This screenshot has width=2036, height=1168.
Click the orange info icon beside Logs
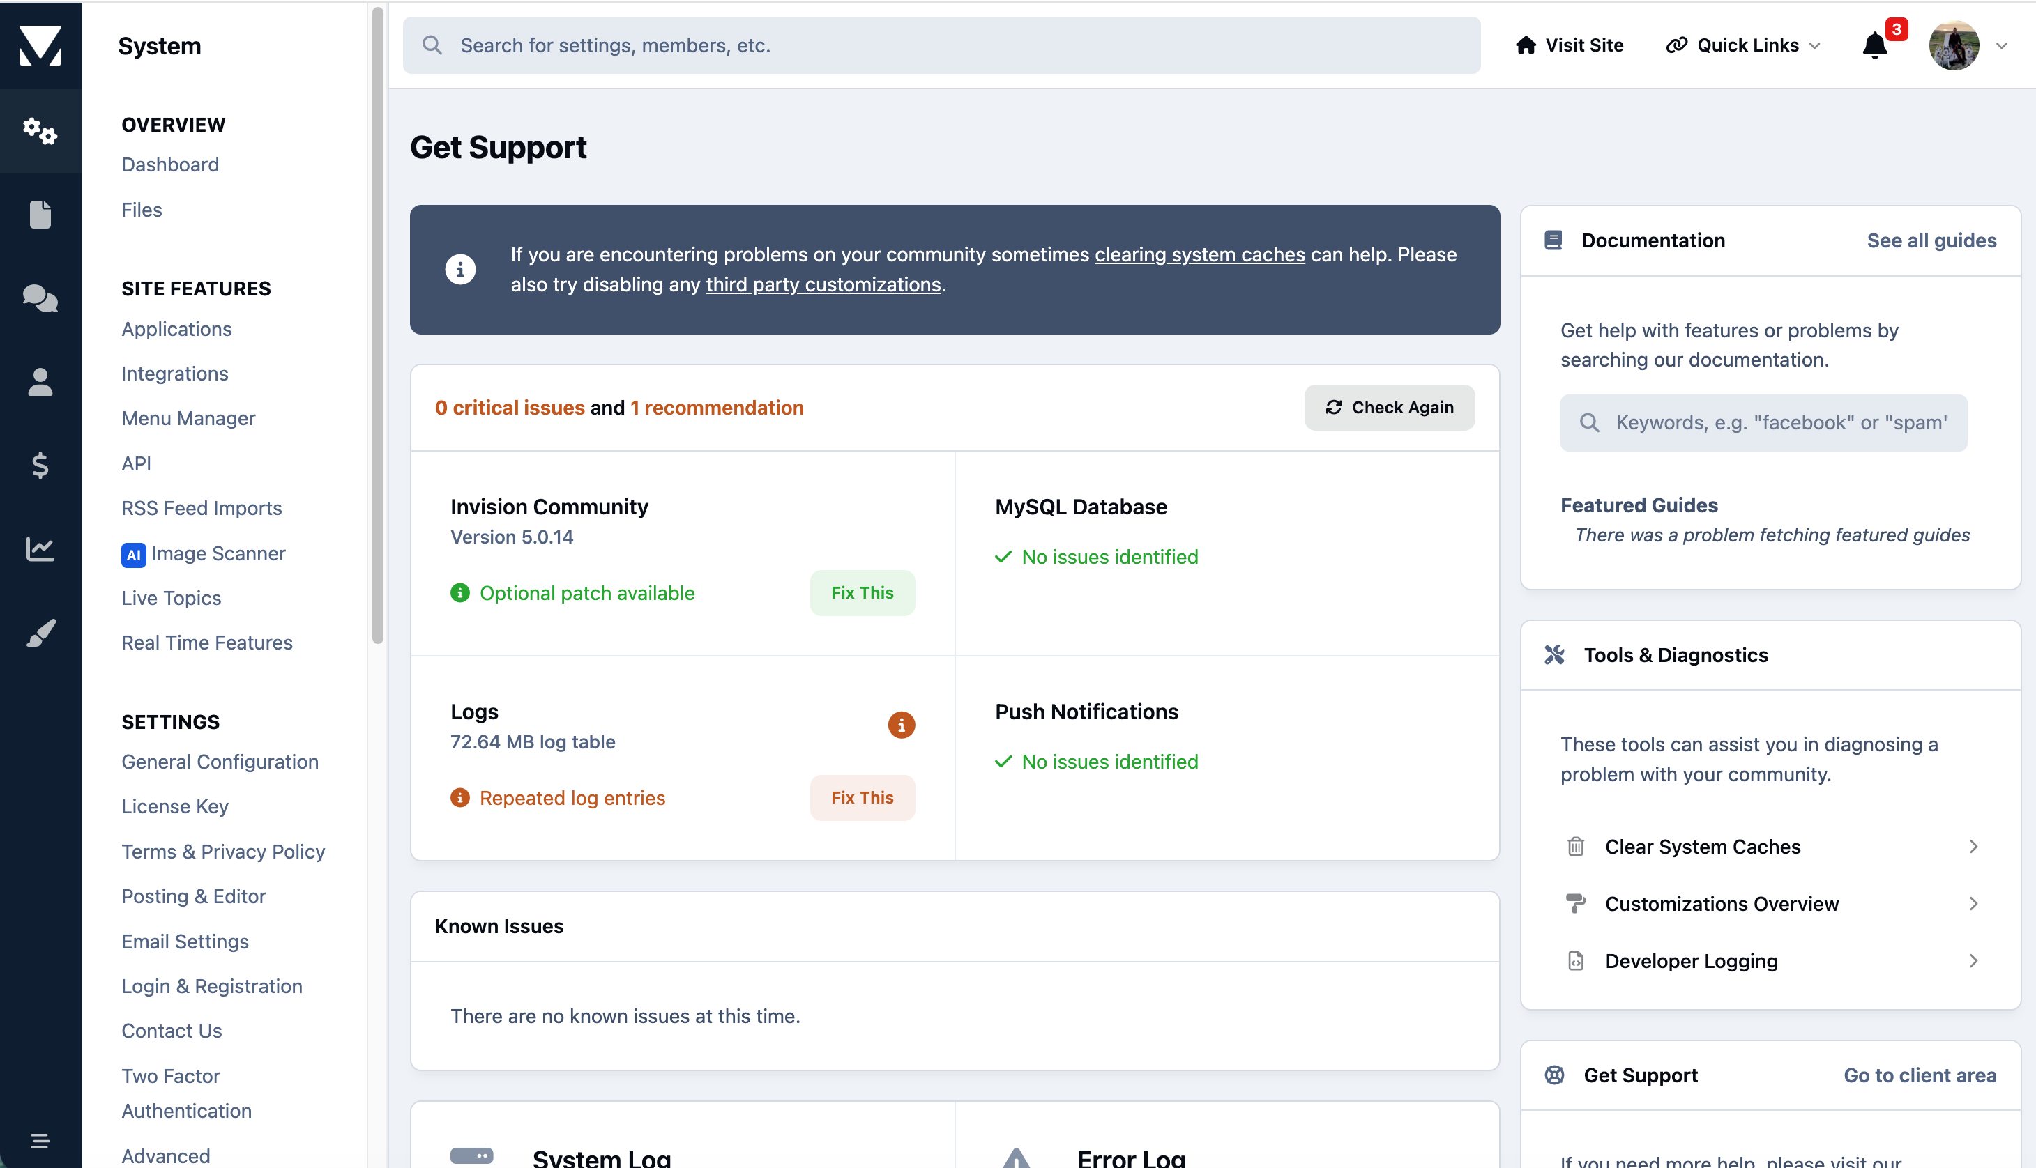pos(902,725)
